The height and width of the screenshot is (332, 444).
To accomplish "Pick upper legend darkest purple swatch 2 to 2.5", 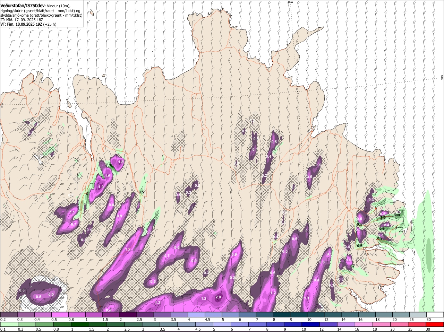I will (x=128, y=314).
